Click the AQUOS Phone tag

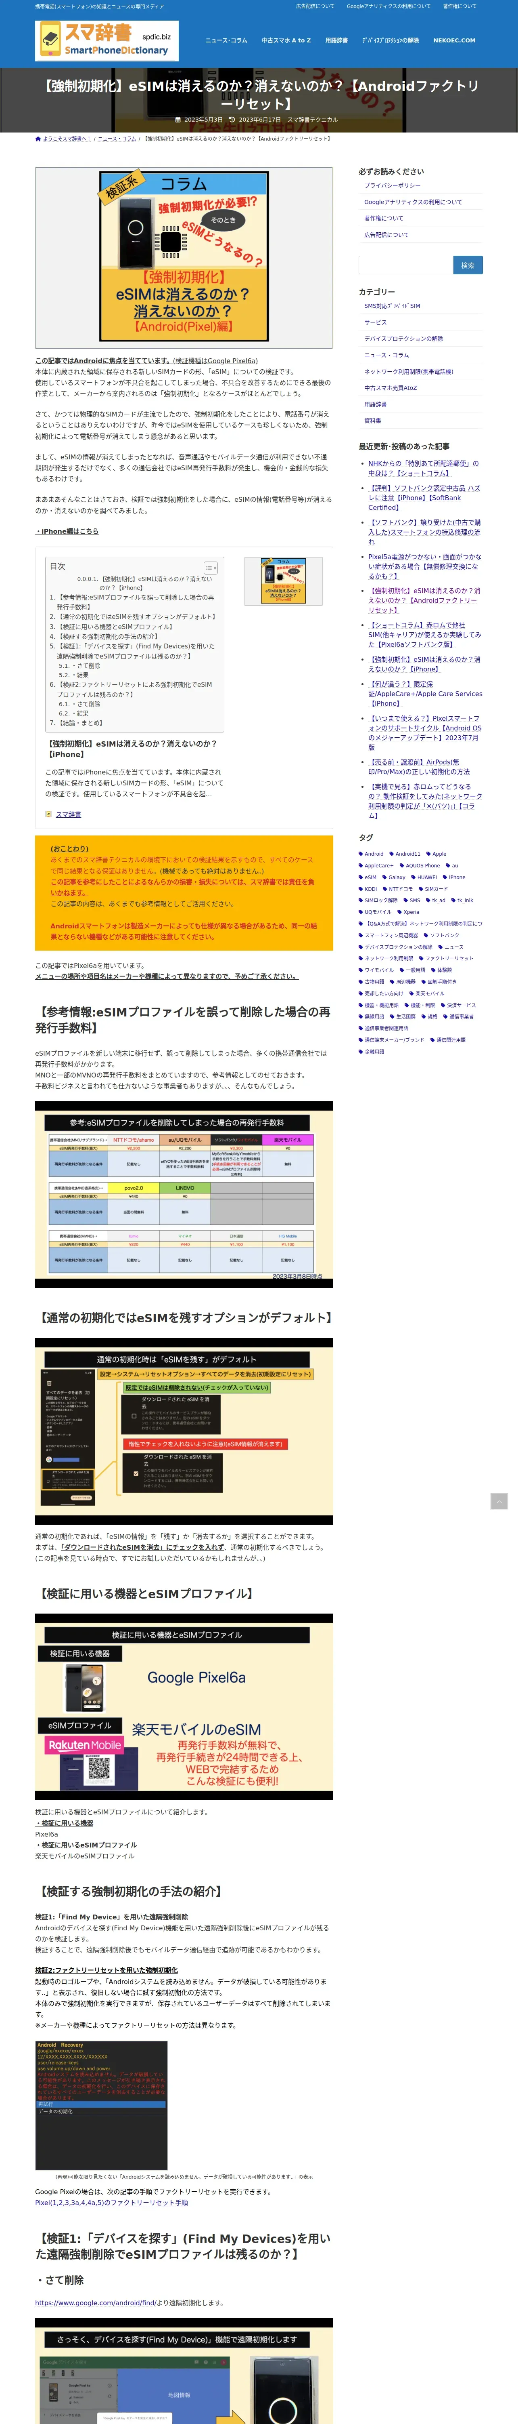(x=420, y=866)
